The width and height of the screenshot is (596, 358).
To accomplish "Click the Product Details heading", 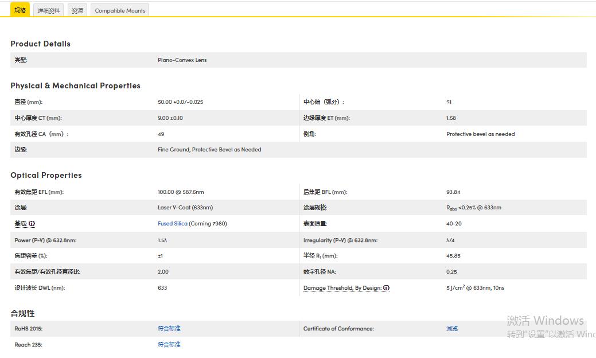I will [40, 44].
